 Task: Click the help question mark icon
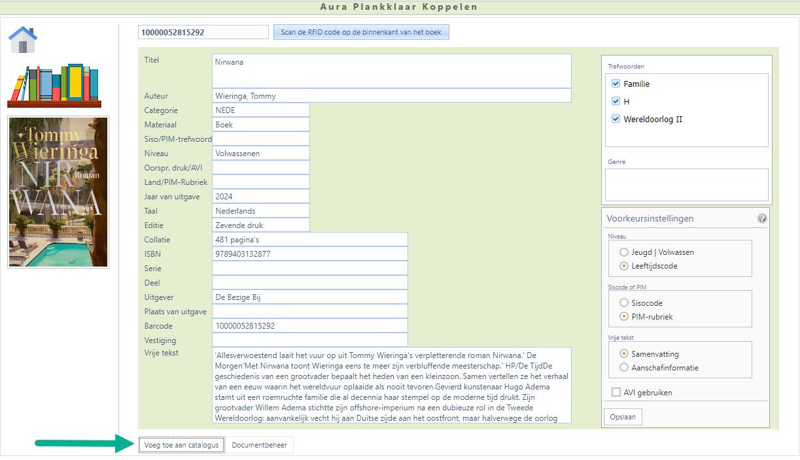[762, 218]
